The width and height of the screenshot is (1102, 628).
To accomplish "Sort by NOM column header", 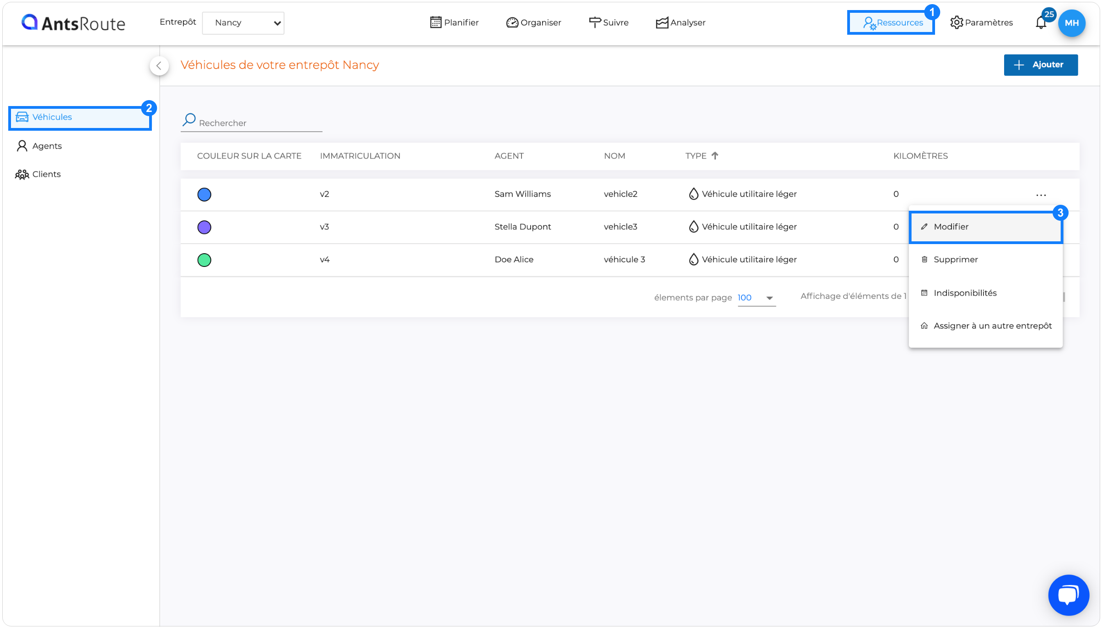I will 614,156.
